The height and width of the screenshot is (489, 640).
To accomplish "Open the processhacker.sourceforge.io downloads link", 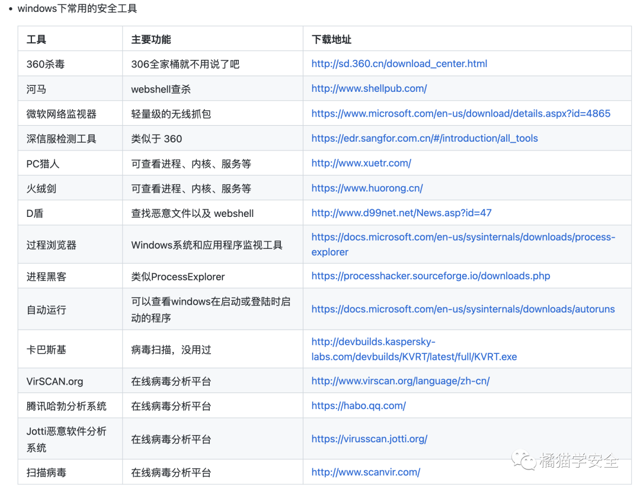I will pos(431,276).
